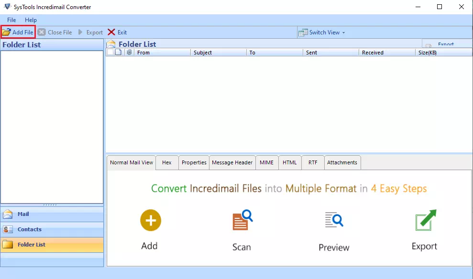Image resolution: width=473 pixels, height=279 pixels.
Task: Click the Export step label under the green arrow
Action: [x=424, y=246]
